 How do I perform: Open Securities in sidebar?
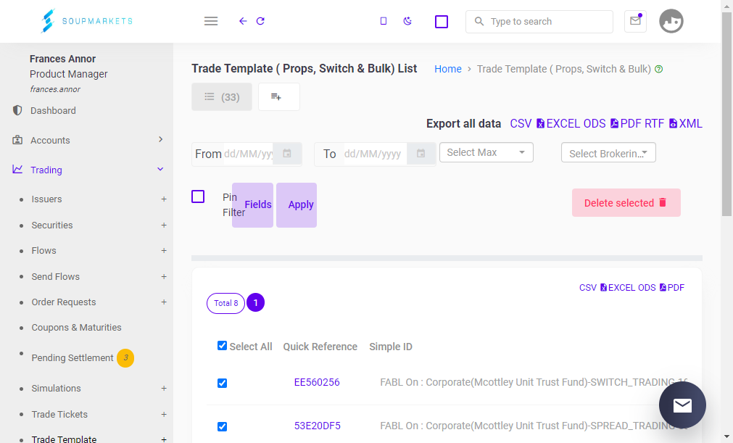[52, 225]
